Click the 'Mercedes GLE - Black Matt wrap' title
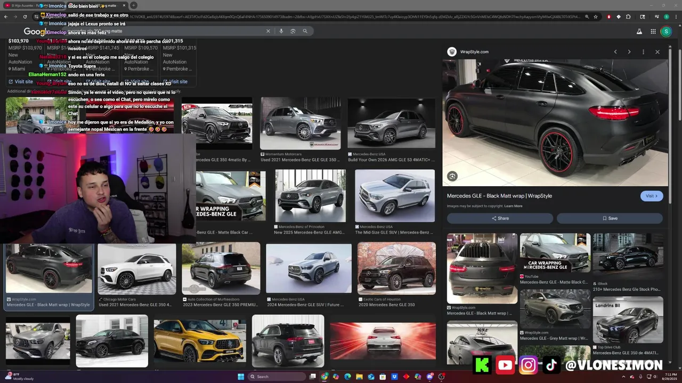682x383 pixels. coord(499,196)
